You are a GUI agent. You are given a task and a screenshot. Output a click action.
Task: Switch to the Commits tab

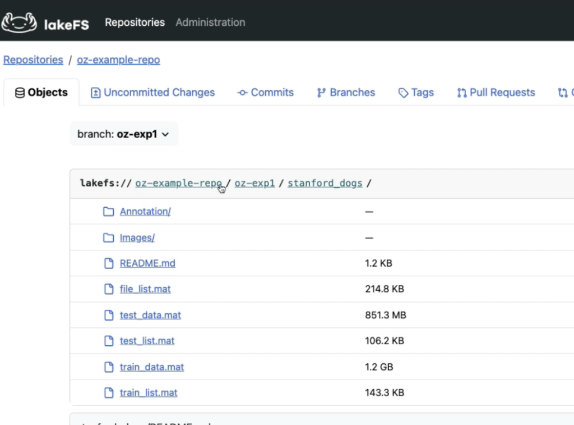pyautogui.click(x=265, y=93)
